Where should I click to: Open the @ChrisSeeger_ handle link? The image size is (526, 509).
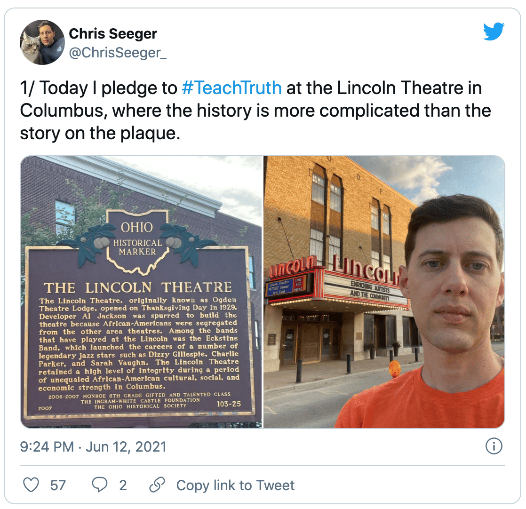(118, 53)
